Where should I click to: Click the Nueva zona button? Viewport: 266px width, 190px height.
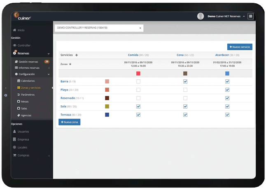click(70, 122)
